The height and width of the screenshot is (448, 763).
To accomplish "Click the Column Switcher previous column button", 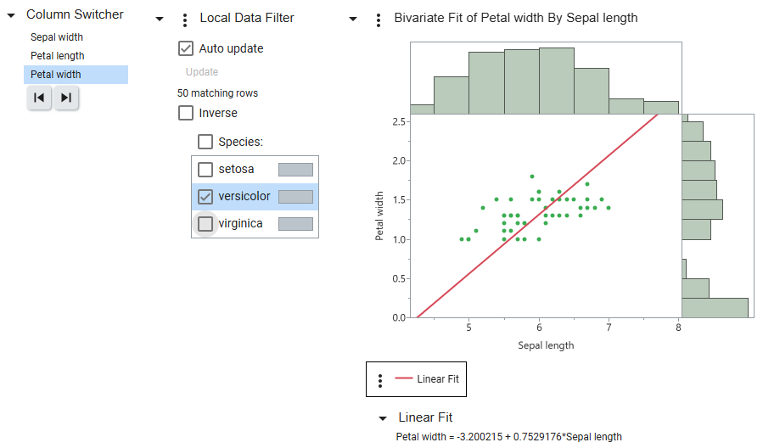I will pos(39,98).
